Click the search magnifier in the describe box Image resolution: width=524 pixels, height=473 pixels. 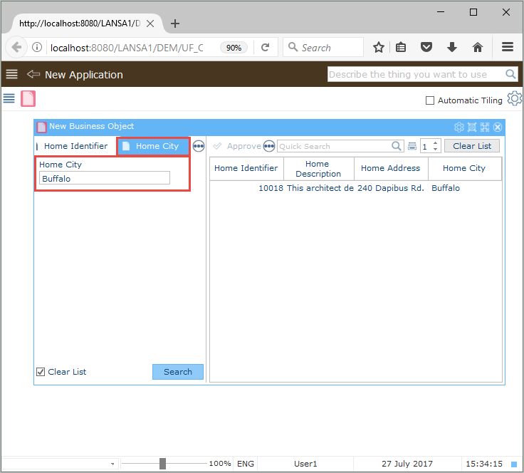click(510, 74)
